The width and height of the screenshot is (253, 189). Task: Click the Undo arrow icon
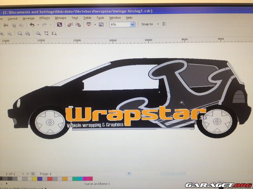[x=32, y=25]
